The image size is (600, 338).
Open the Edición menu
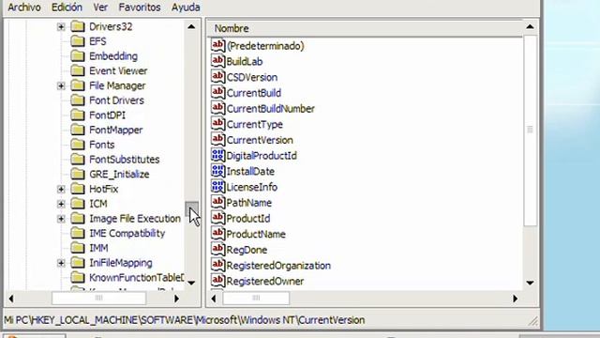(67, 8)
